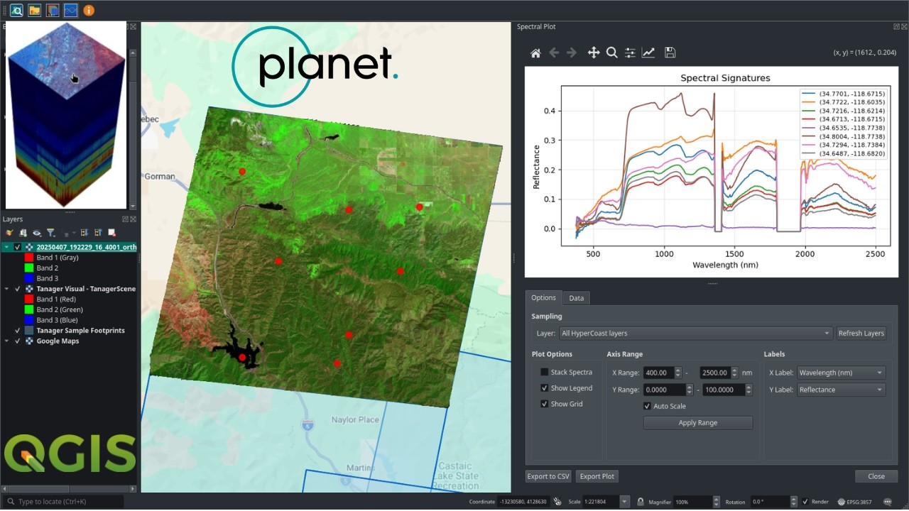Go back to previous plot view
The height and width of the screenshot is (511, 909).
tap(554, 53)
